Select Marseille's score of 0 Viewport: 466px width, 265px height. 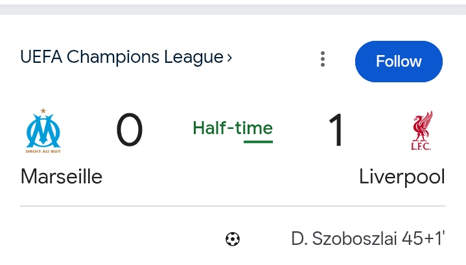pos(130,130)
